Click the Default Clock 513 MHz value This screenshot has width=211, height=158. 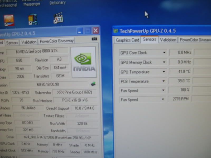pyautogui.click(x=27, y=150)
